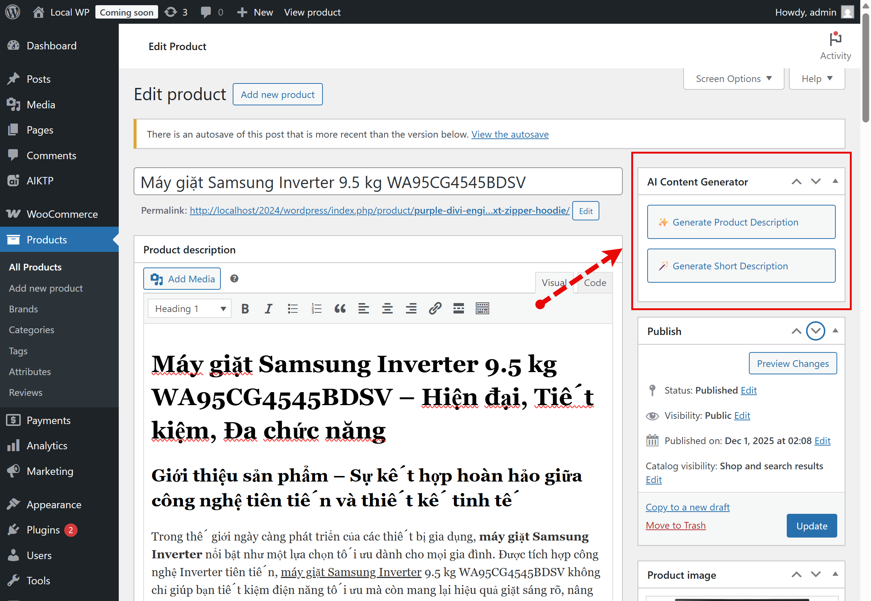Viewport: 871px width, 601px height.
Task: Open the Heading 1 format dropdown
Action: click(190, 309)
